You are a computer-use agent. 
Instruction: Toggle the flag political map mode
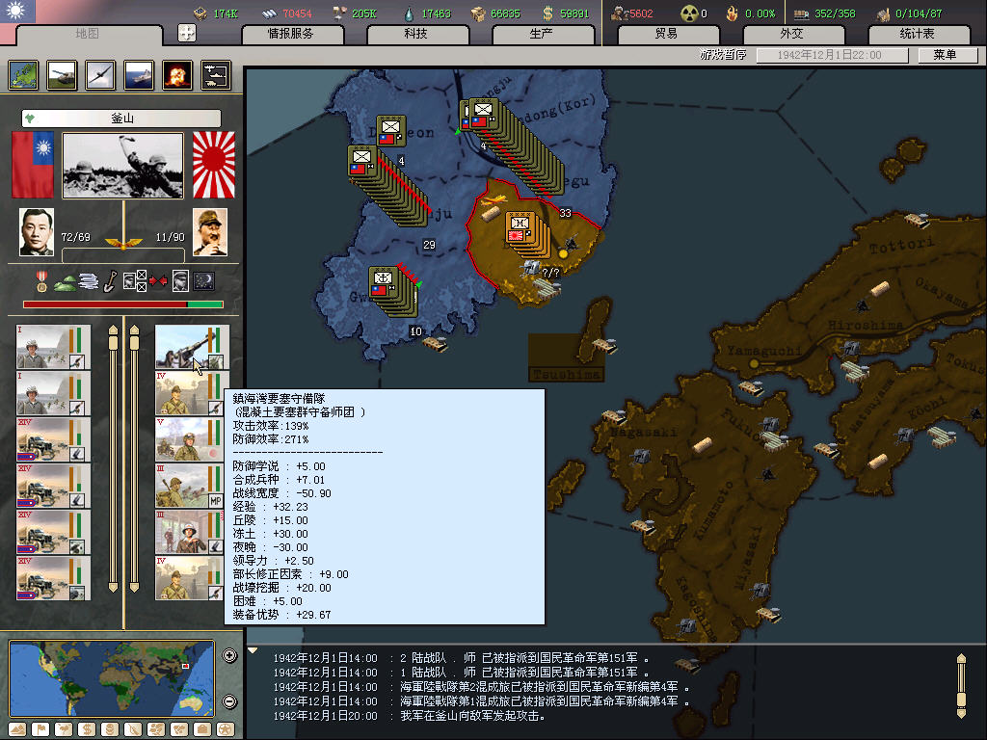[x=42, y=729]
